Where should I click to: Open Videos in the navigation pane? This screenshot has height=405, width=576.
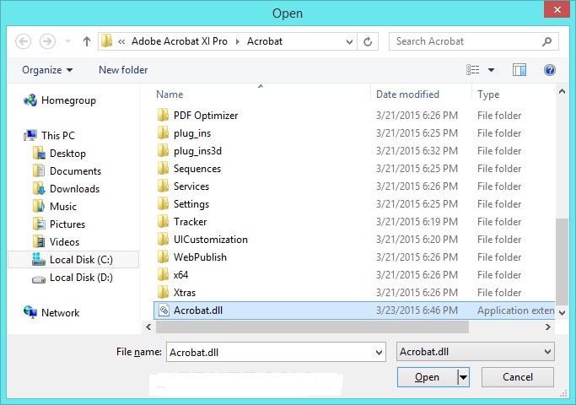click(x=56, y=242)
